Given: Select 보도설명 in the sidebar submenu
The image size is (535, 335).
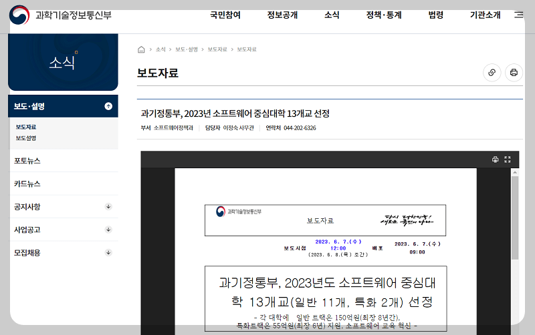Looking at the screenshot, I should click(x=26, y=138).
